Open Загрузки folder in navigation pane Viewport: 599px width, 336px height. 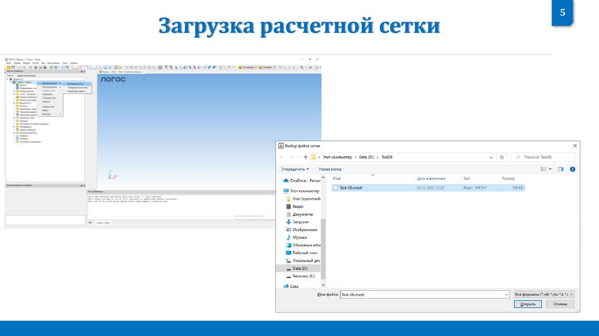(x=297, y=222)
